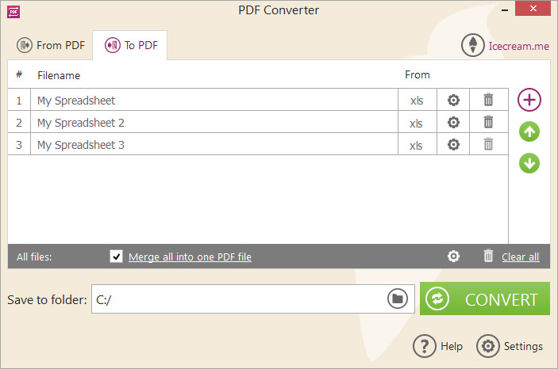Remove My Spreadsheet with its trash icon
This screenshot has width=558, height=369.
[x=488, y=100]
